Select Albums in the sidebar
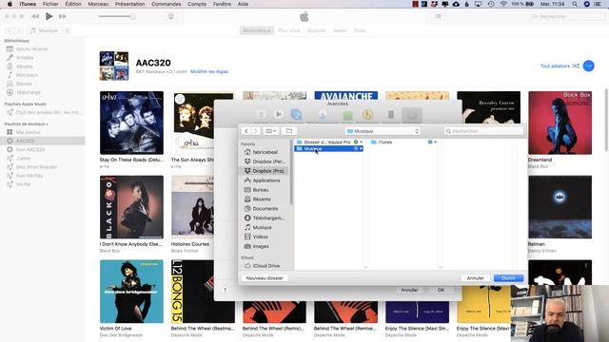The height and width of the screenshot is (342, 609). click(x=25, y=66)
